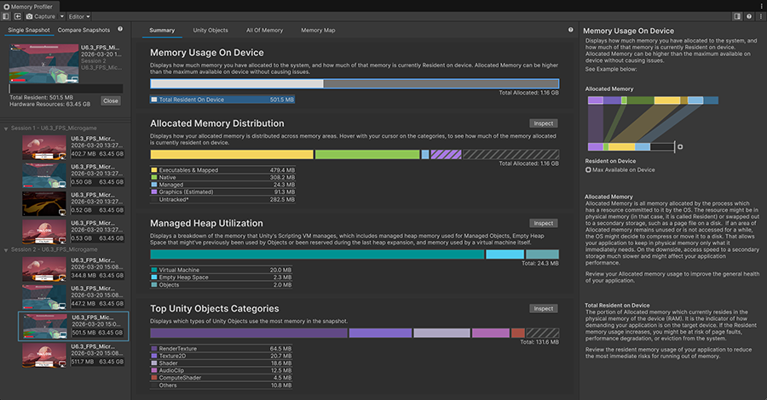
Task: Select the Objects 2.0 MB legend row
Action: [221, 285]
